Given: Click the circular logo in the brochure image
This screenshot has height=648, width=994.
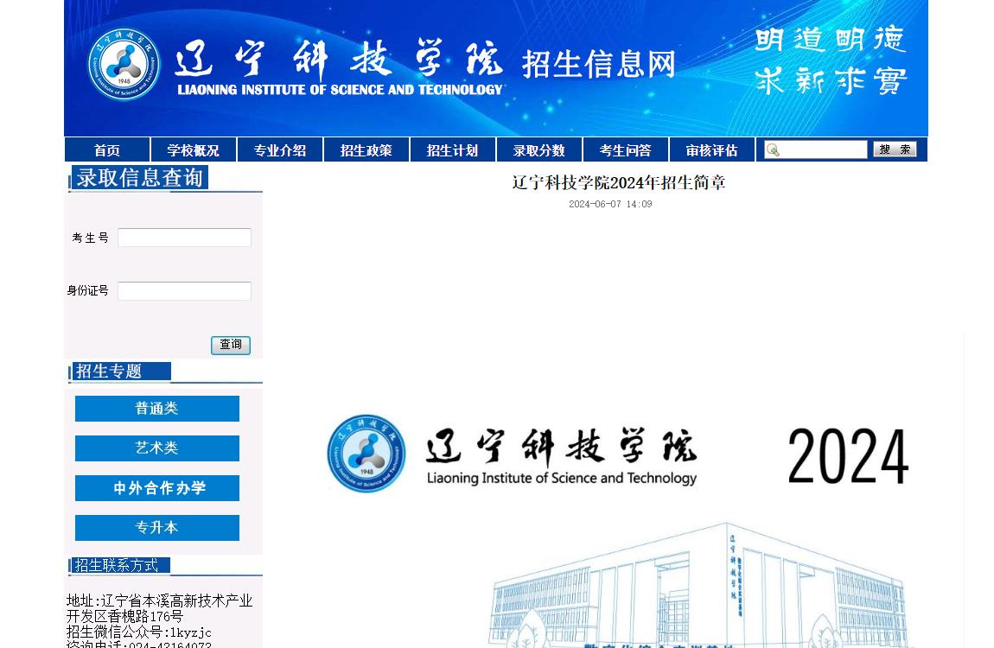Looking at the screenshot, I should (x=366, y=454).
